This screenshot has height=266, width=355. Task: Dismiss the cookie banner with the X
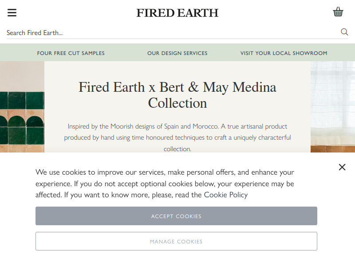click(x=342, y=167)
